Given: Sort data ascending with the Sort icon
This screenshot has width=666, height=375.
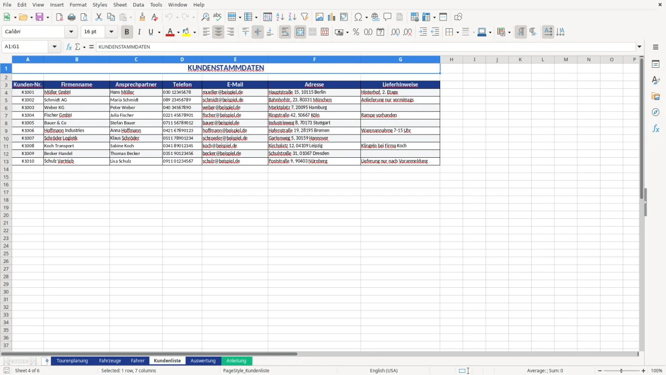Looking at the screenshot, I should pos(280,17).
